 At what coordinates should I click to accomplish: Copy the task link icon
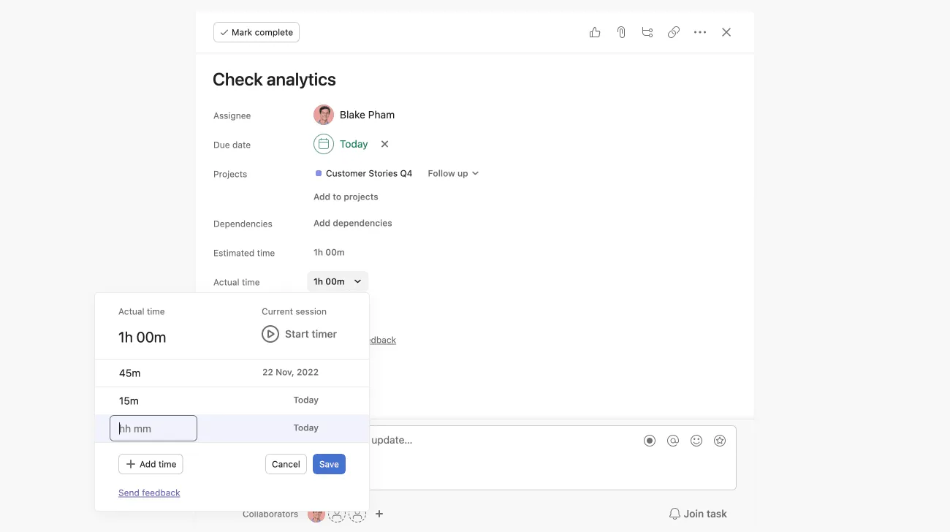673,32
